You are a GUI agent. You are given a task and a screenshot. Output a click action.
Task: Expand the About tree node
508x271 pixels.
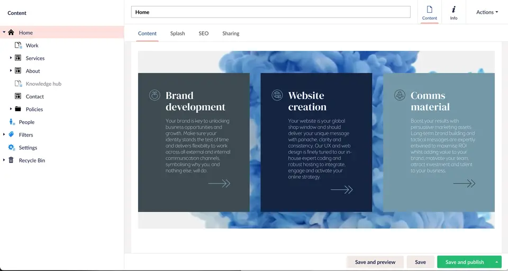[x=11, y=70]
